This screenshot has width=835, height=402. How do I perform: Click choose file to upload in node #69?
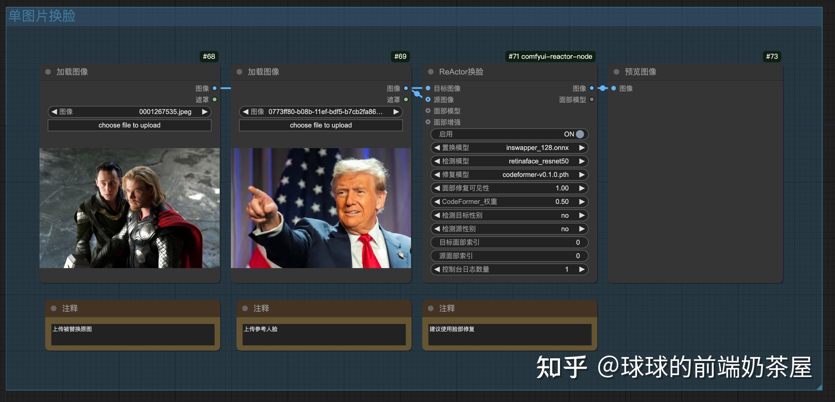(x=321, y=125)
